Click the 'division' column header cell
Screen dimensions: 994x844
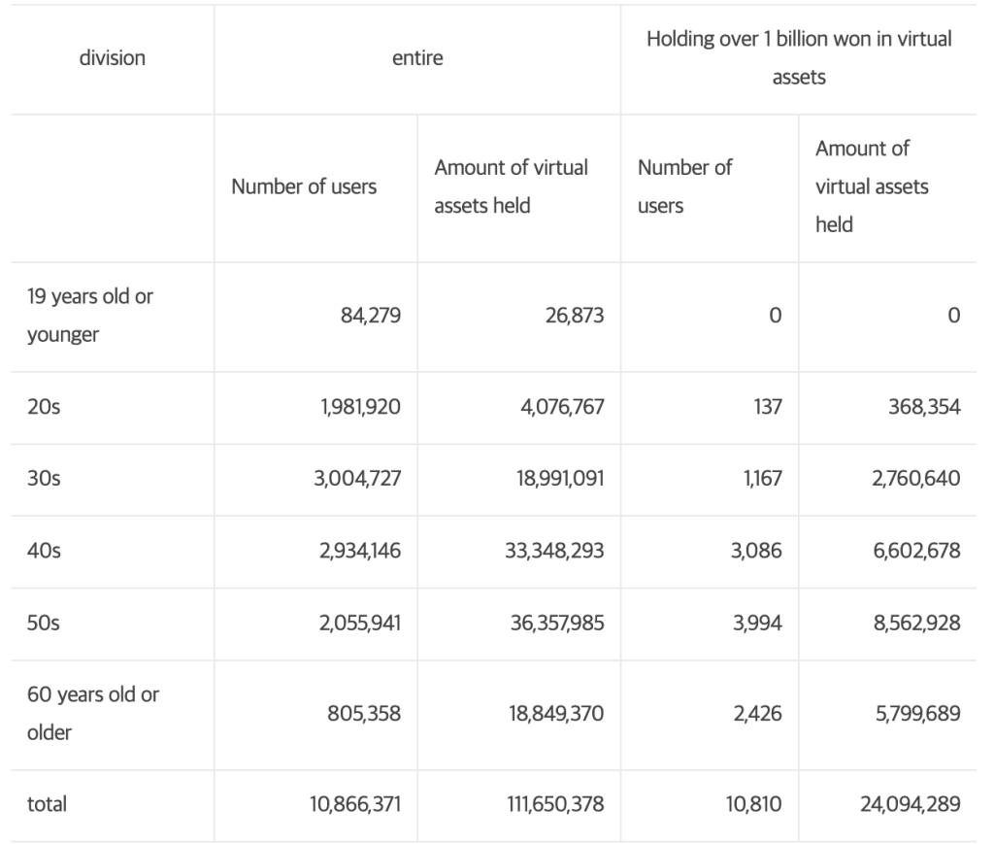(x=112, y=58)
